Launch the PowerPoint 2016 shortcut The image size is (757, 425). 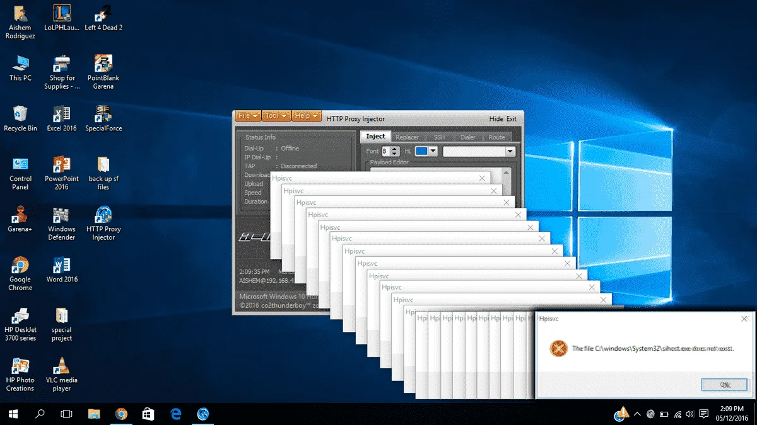(x=62, y=173)
